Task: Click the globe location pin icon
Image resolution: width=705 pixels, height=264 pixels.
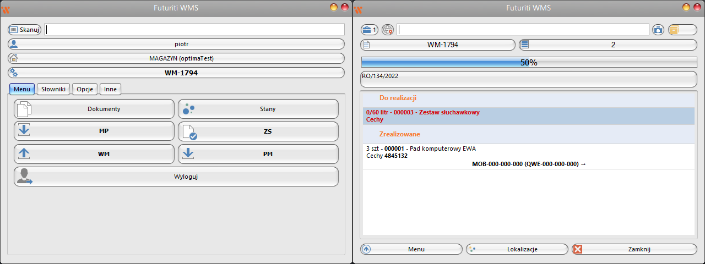Action: pyautogui.click(x=388, y=30)
